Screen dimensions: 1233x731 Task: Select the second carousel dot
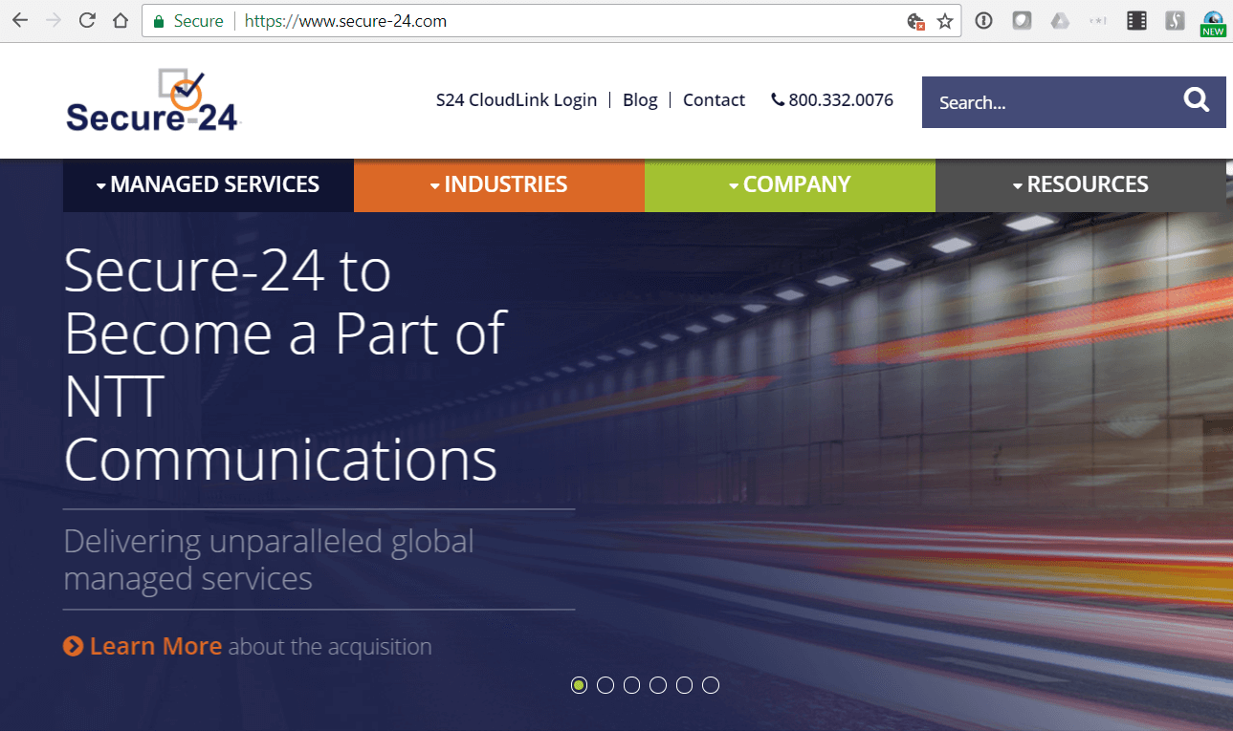[x=605, y=684]
